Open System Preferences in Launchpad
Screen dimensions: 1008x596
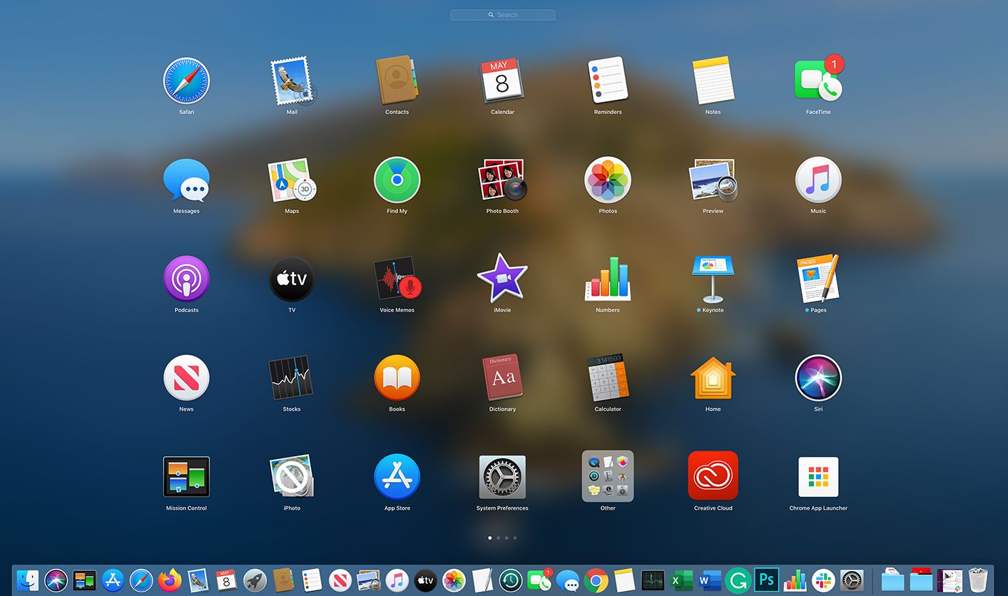[502, 476]
